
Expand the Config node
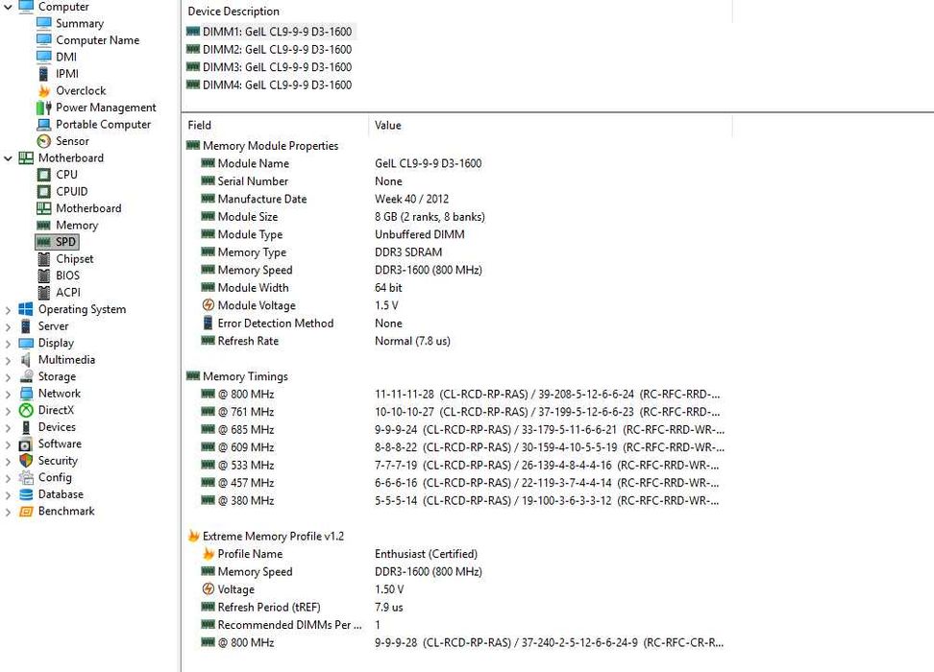coord(8,478)
